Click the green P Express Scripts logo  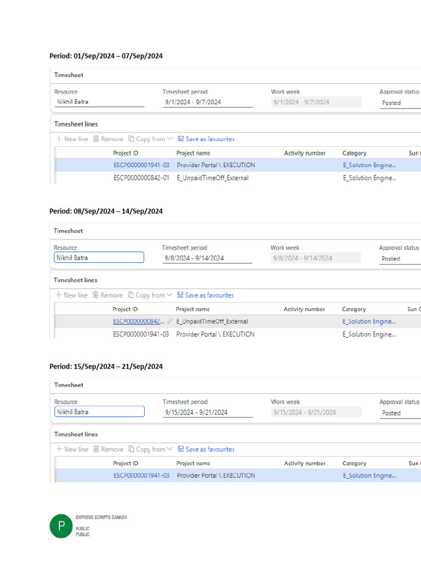61,526
